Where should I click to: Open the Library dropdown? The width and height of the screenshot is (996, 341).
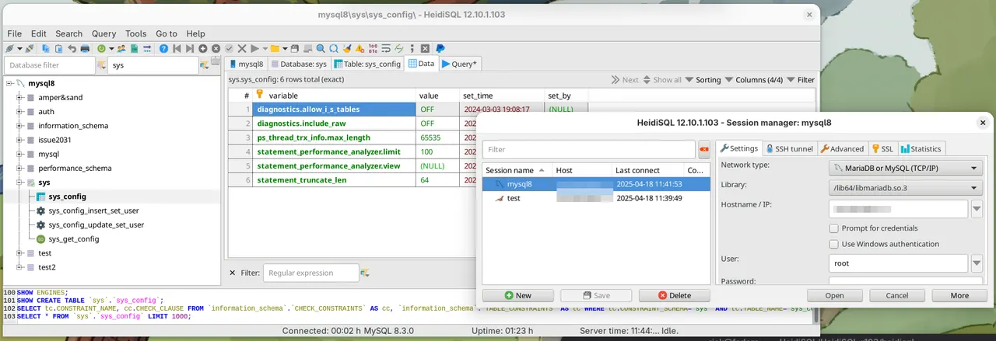click(906, 187)
